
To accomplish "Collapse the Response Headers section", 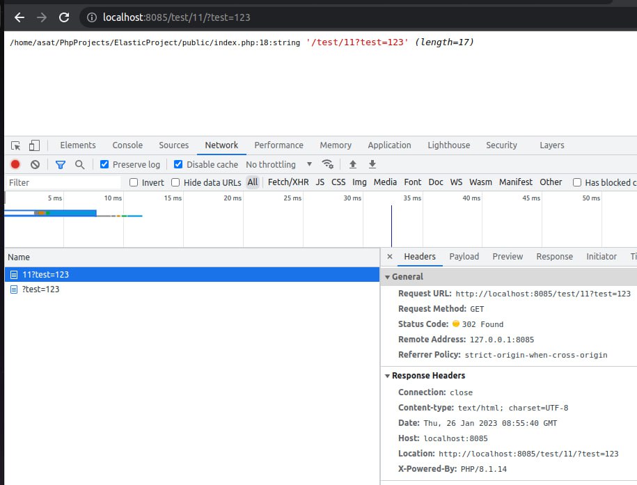I will (x=388, y=376).
